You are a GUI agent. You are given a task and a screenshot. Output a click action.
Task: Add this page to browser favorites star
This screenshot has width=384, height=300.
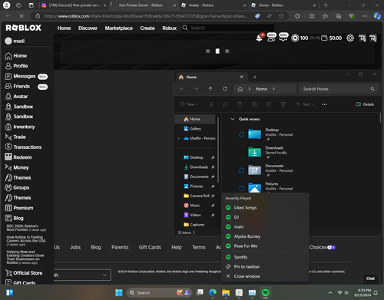tap(281, 16)
